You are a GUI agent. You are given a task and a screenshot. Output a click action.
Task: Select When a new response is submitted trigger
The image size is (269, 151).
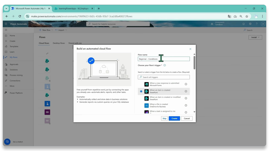[164, 84]
